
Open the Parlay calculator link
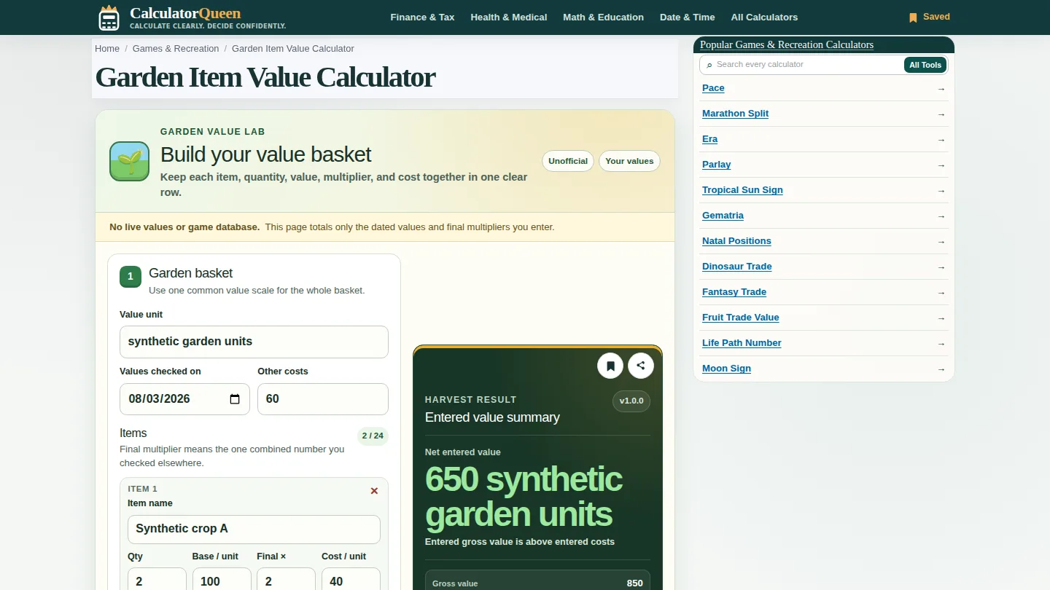tap(716, 165)
